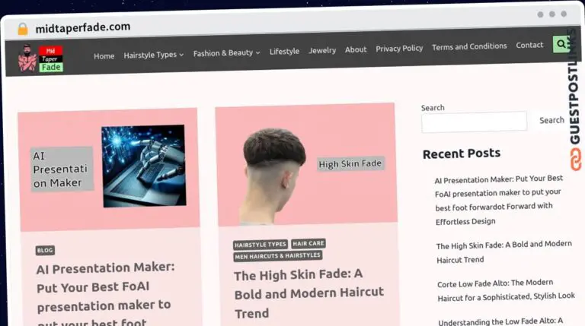The height and width of the screenshot is (326, 585).
Task: Select the HAIR CARE category tag
Action: 308,243
